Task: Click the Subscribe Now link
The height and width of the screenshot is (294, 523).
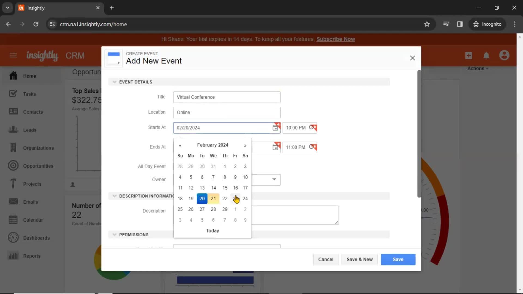Action: point(336,39)
